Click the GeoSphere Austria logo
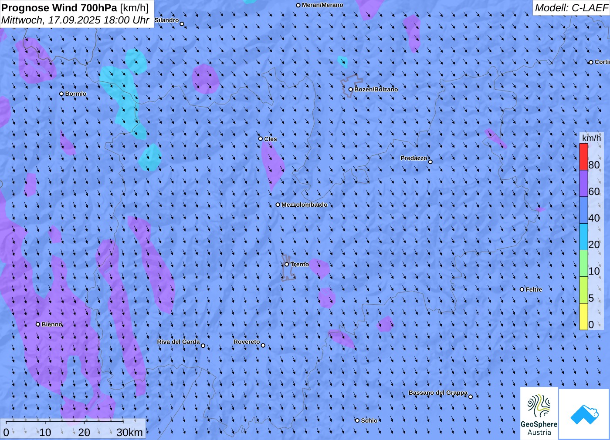 pos(539,413)
